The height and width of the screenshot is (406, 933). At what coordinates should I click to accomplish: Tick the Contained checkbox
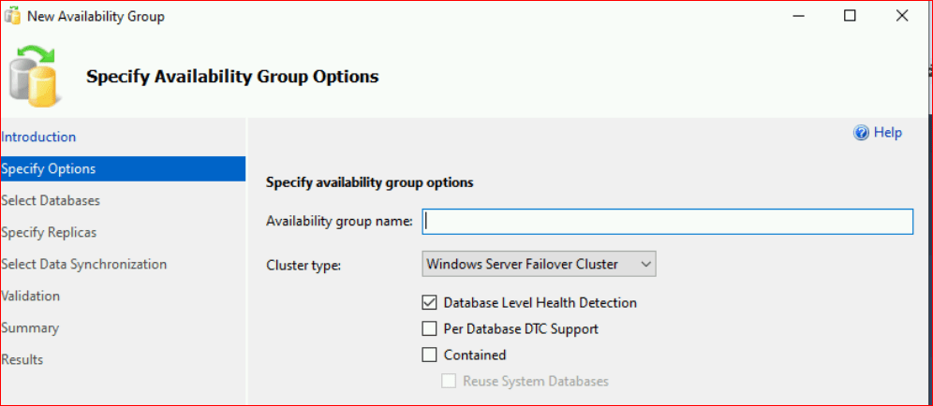click(430, 355)
